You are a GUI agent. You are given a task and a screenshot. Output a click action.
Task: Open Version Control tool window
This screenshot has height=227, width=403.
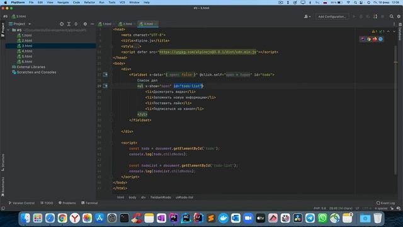(x=21, y=203)
